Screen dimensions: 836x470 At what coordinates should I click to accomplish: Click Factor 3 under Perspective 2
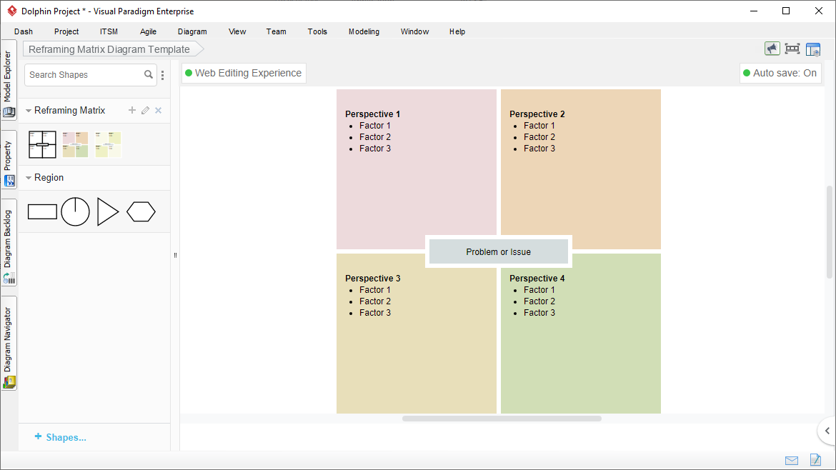click(539, 148)
